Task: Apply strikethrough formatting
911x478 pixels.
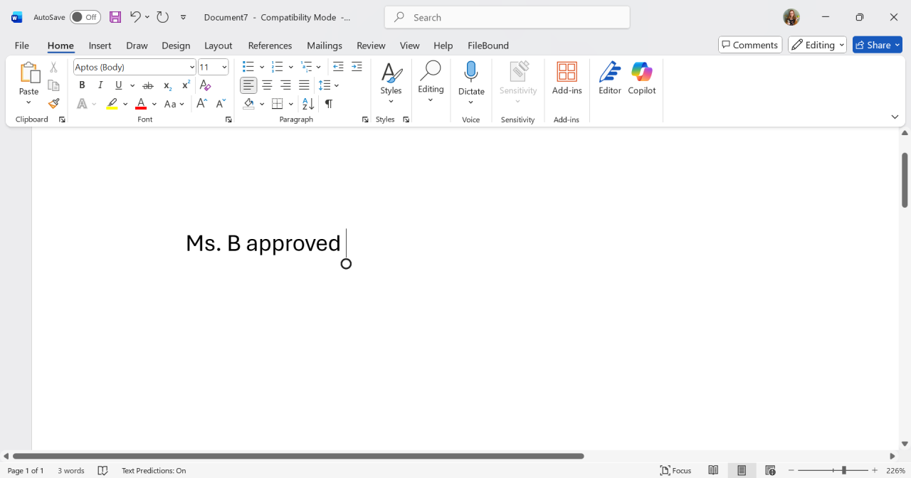Action: [x=148, y=85]
